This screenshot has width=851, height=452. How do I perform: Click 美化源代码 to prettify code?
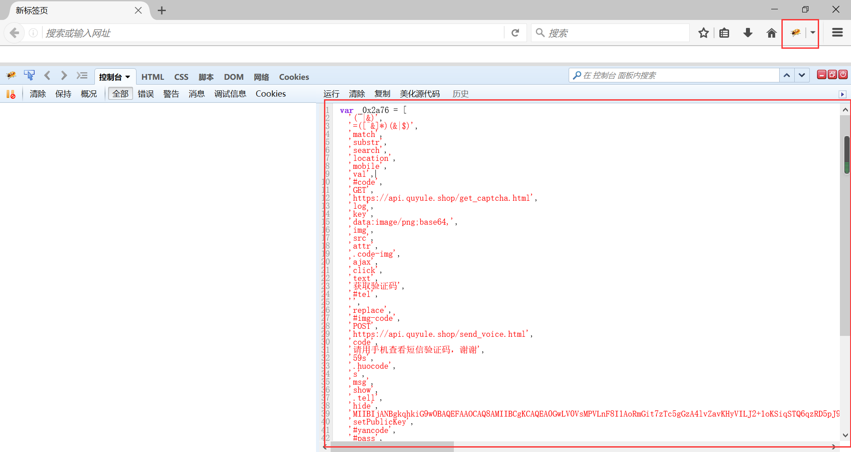point(420,94)
